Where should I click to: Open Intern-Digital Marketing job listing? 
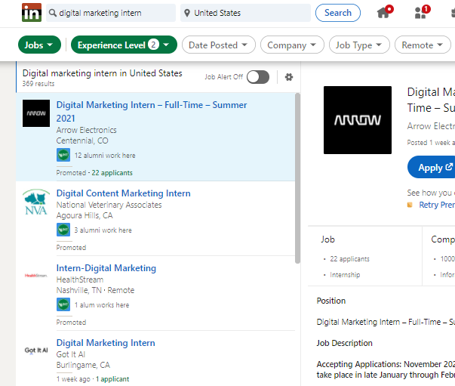pos(106,268)
